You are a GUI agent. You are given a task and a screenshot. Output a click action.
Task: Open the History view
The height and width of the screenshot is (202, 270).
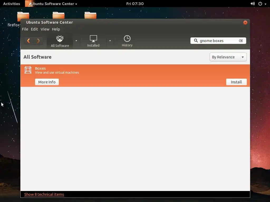click(127, 41)
